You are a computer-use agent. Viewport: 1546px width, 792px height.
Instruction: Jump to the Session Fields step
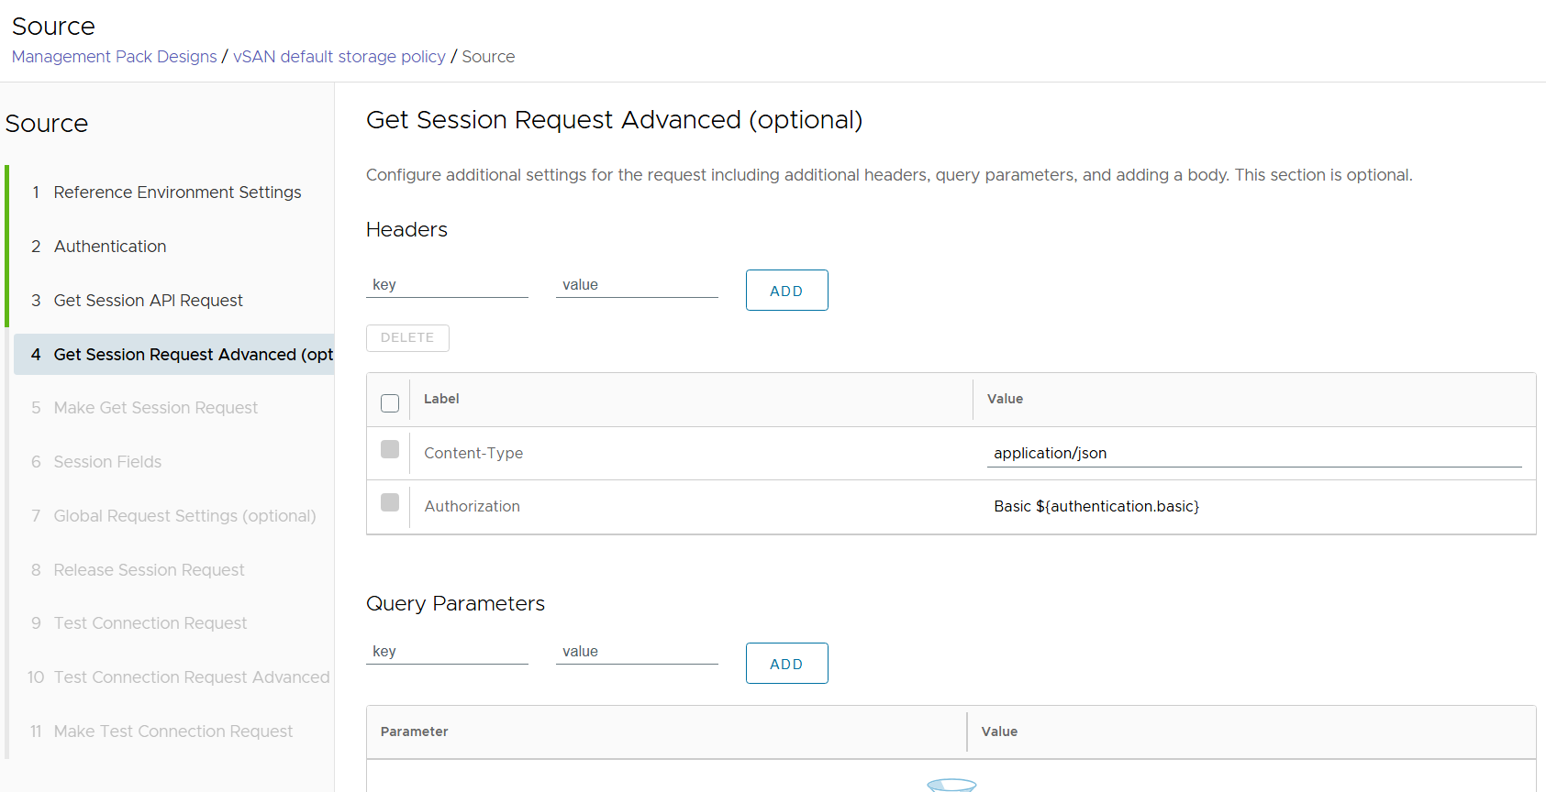[107, 462]
